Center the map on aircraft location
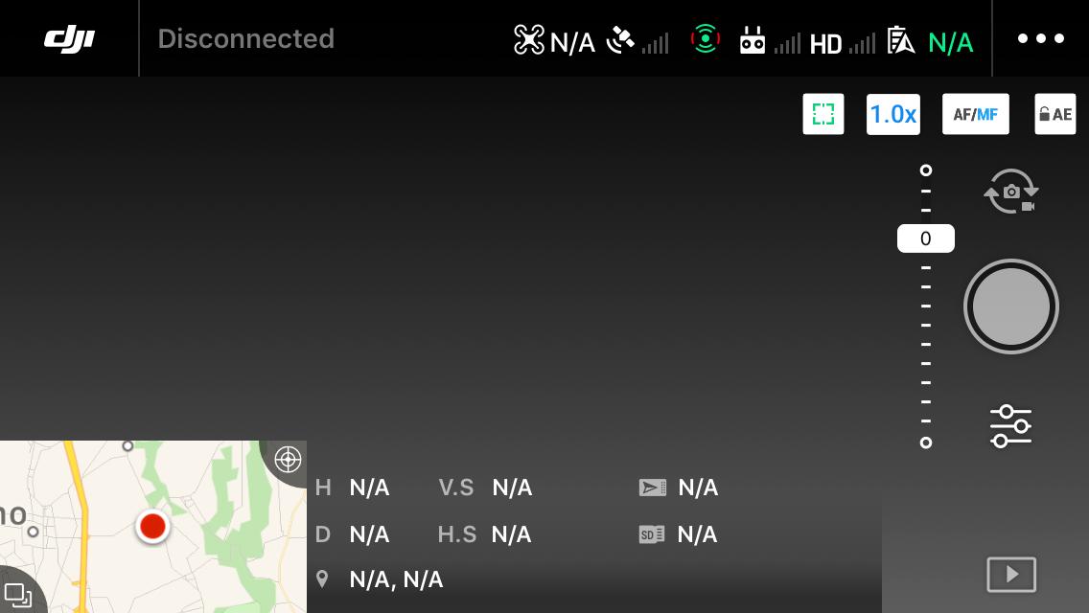Image resolution: width=1089 pixels, height=613 pixels. (x=288, y=460)
